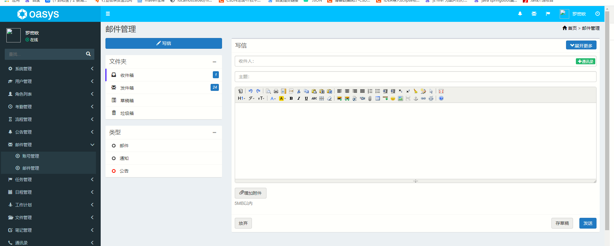The height and width of the screenshot is (246, 614).
Task: Expand 考勤管理 sidebar menu
Action: [50, 107]
